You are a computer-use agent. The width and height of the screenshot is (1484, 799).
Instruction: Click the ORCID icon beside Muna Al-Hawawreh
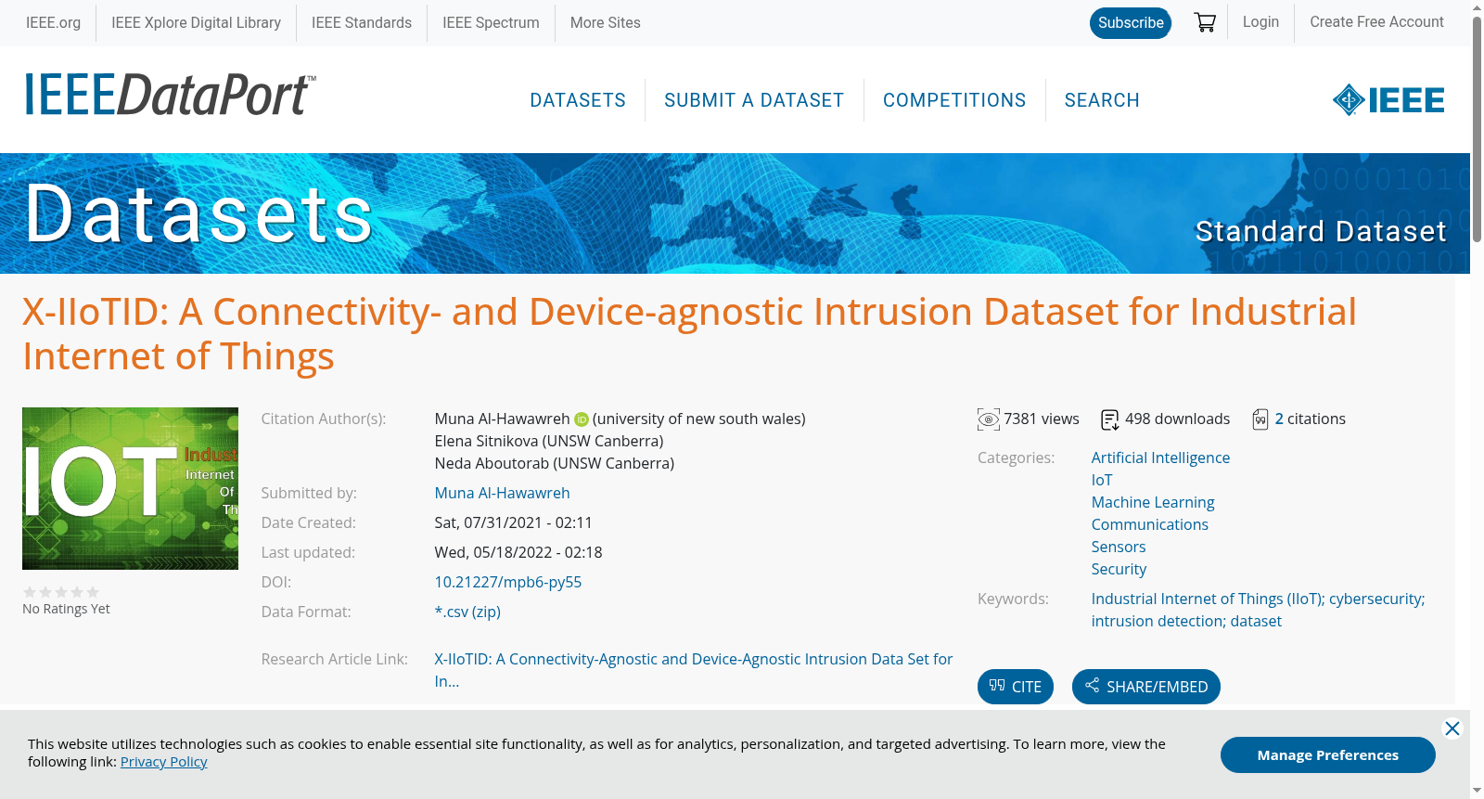(582, 419)
